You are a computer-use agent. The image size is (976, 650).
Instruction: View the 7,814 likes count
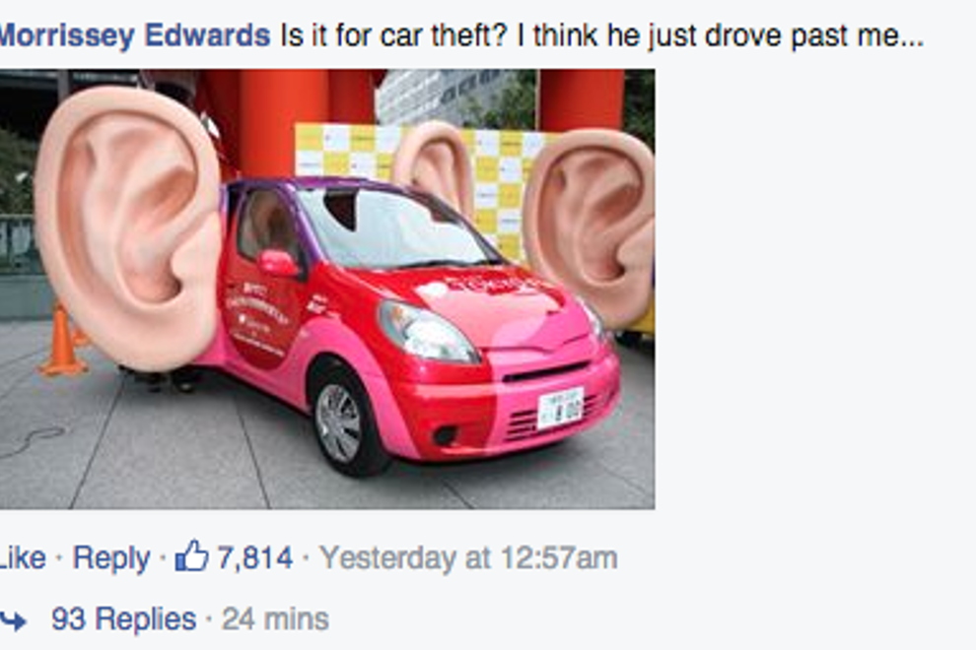[x=254, y=557]
